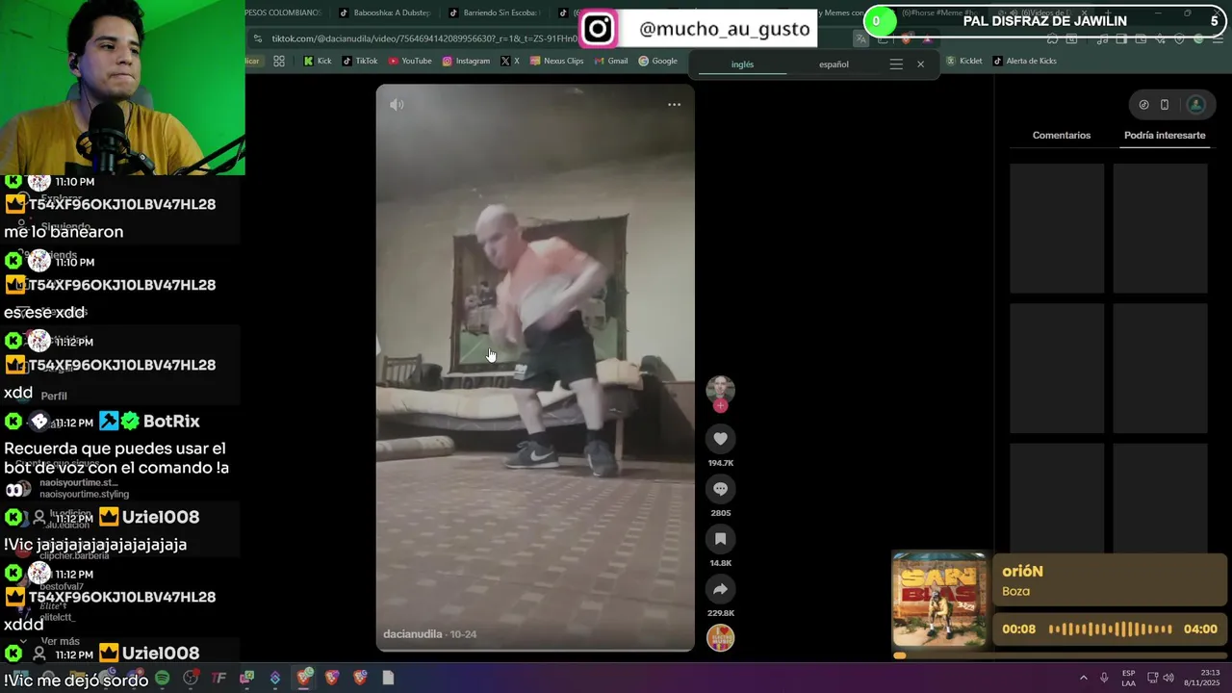Show hidden system tray icons with the chevron
The width and height of the screenshot is (1232, 693).
[x=1083, y=678]
